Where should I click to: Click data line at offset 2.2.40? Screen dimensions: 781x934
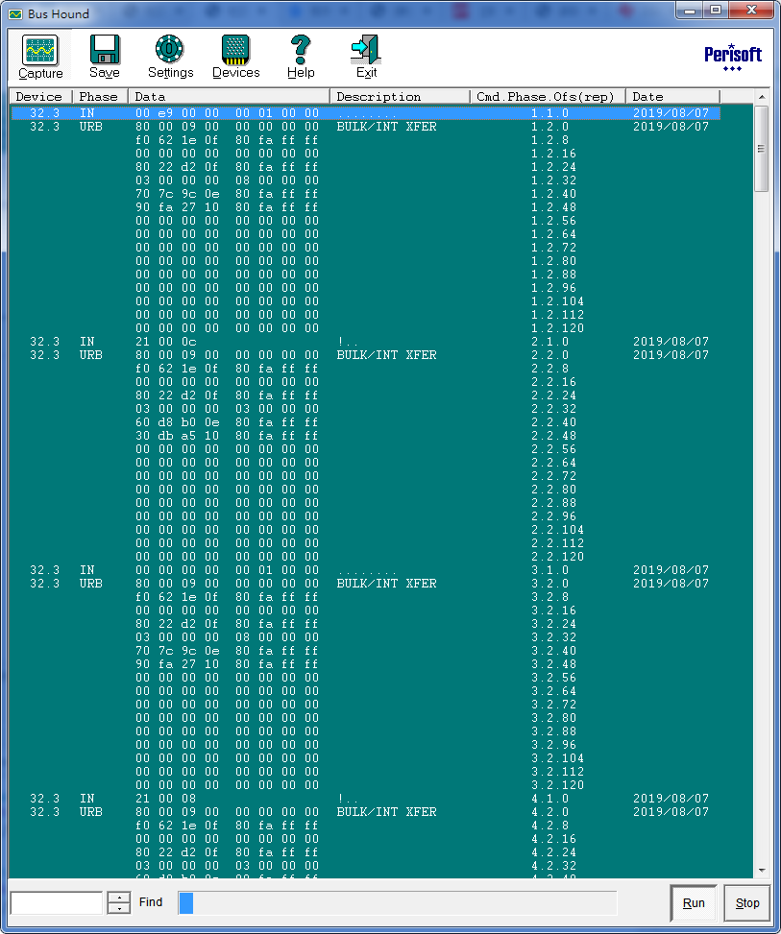tap(227, 422)
